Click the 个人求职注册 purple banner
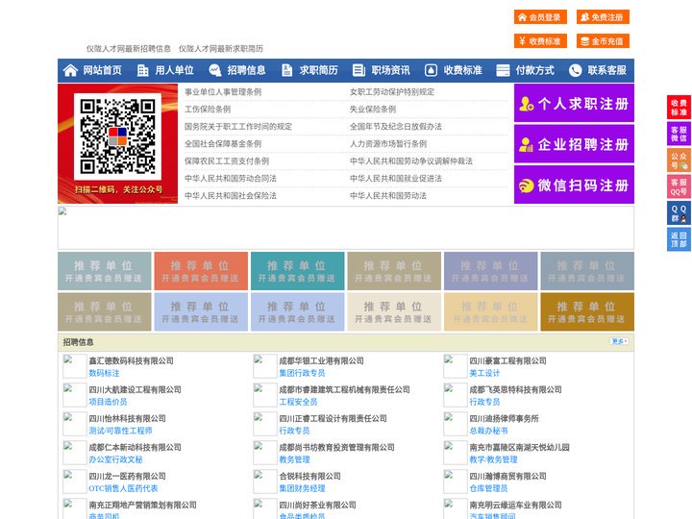Image resolution: width=692 pixels, height=519 pixels. coord(574,103)
